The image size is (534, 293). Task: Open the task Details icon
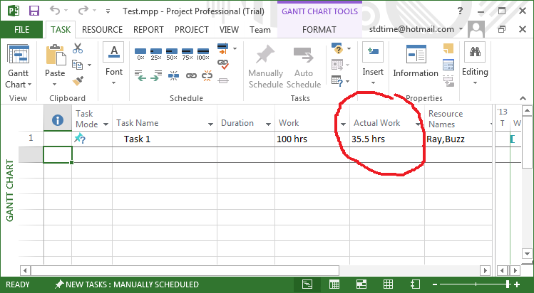click(x=448, y=65)
